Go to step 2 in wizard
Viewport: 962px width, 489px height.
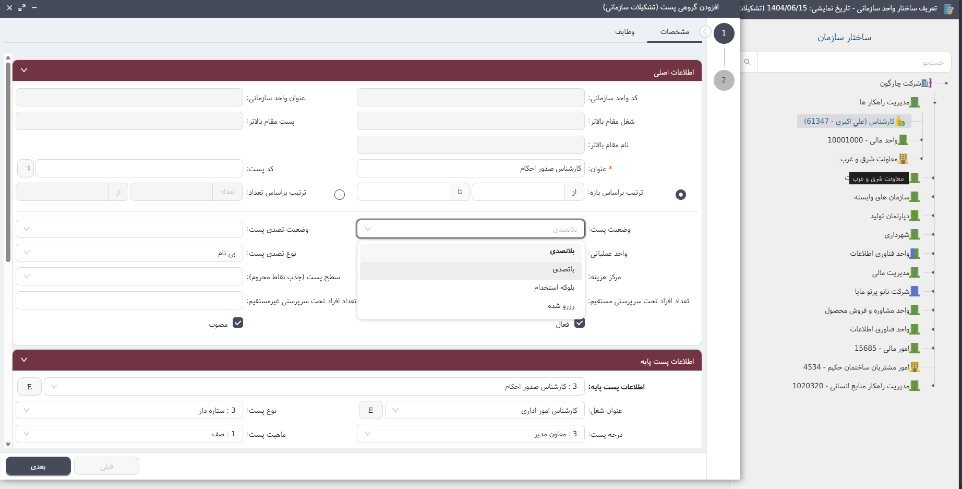pyautogui.click(x=724, y=80)
